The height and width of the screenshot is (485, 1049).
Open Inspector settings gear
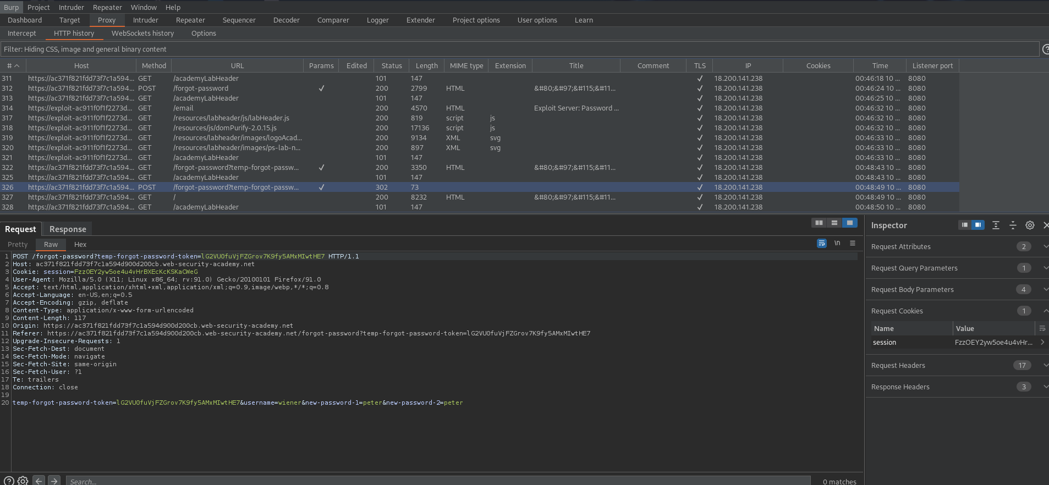pos(1030,225)
